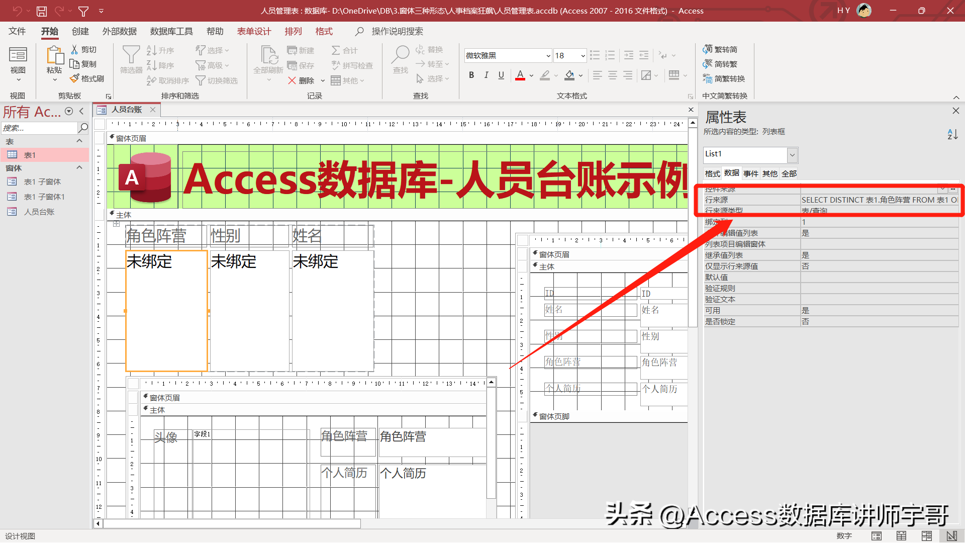Click the filter funnel icon in quick access toolbar
The height and width of the screenshot is (543, 965).
click(x=83, y=11)
